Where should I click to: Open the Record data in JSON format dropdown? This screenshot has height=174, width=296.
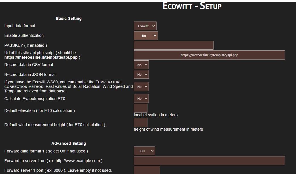(141, 74)
